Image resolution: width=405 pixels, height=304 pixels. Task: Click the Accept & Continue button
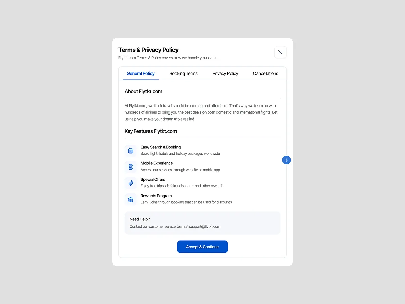(x=202, y=247)
